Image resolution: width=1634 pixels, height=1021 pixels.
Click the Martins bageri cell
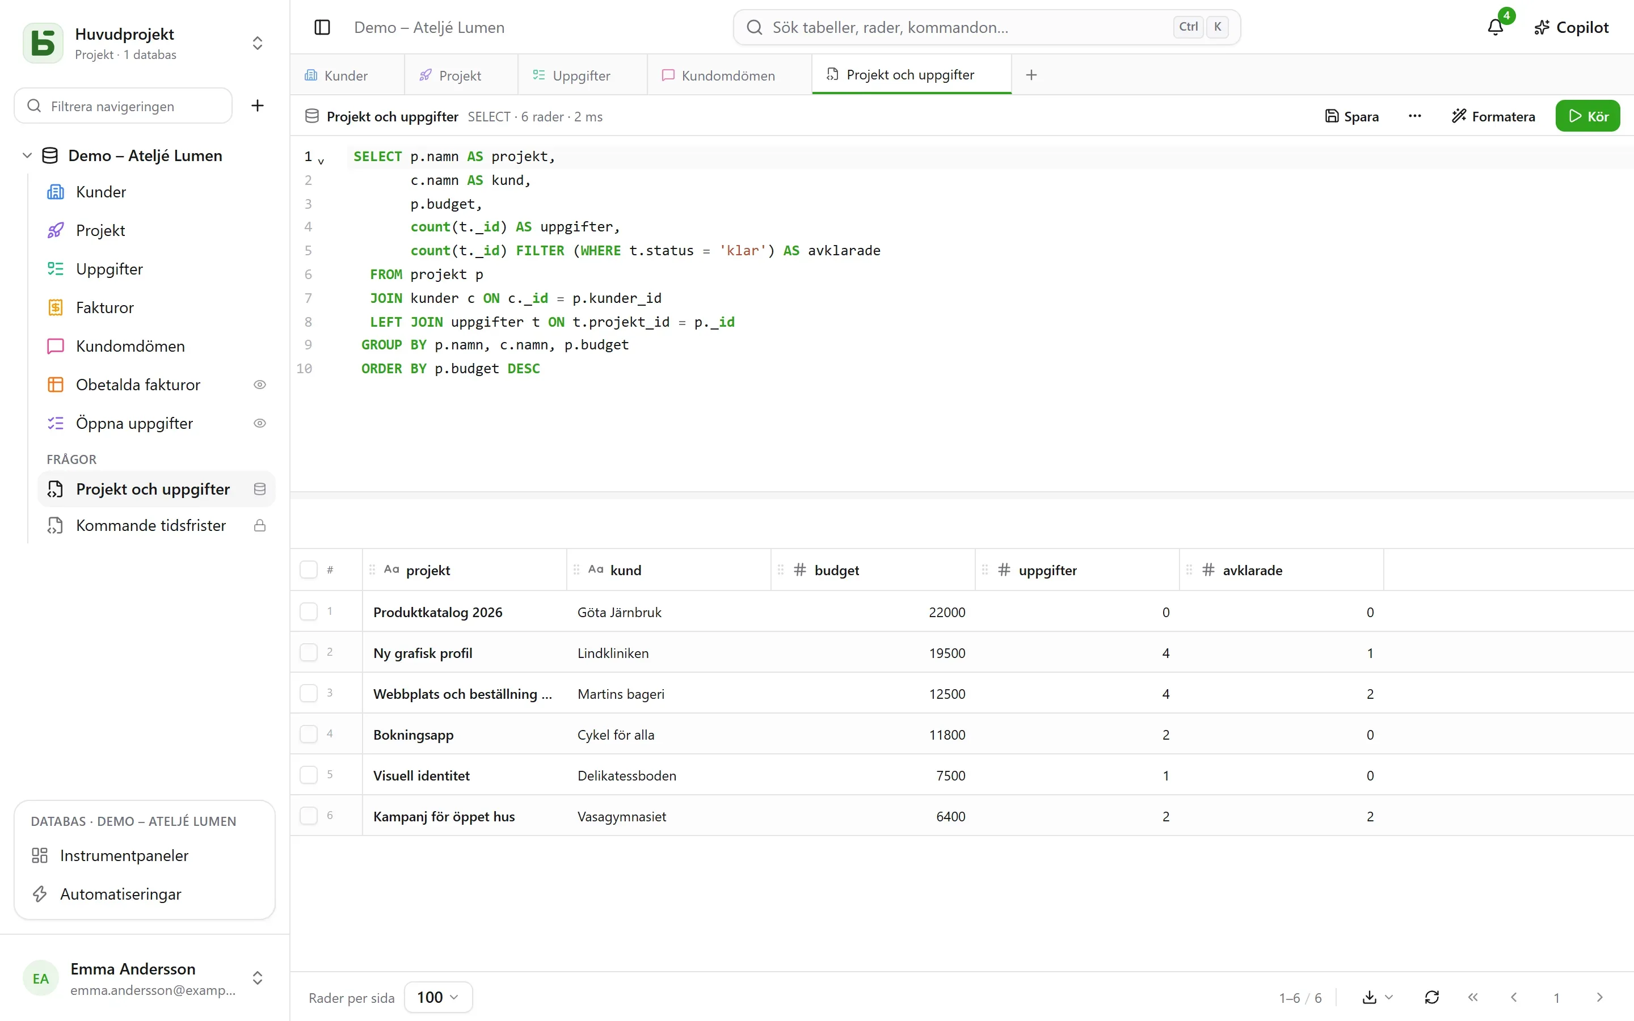coord(668,694)
